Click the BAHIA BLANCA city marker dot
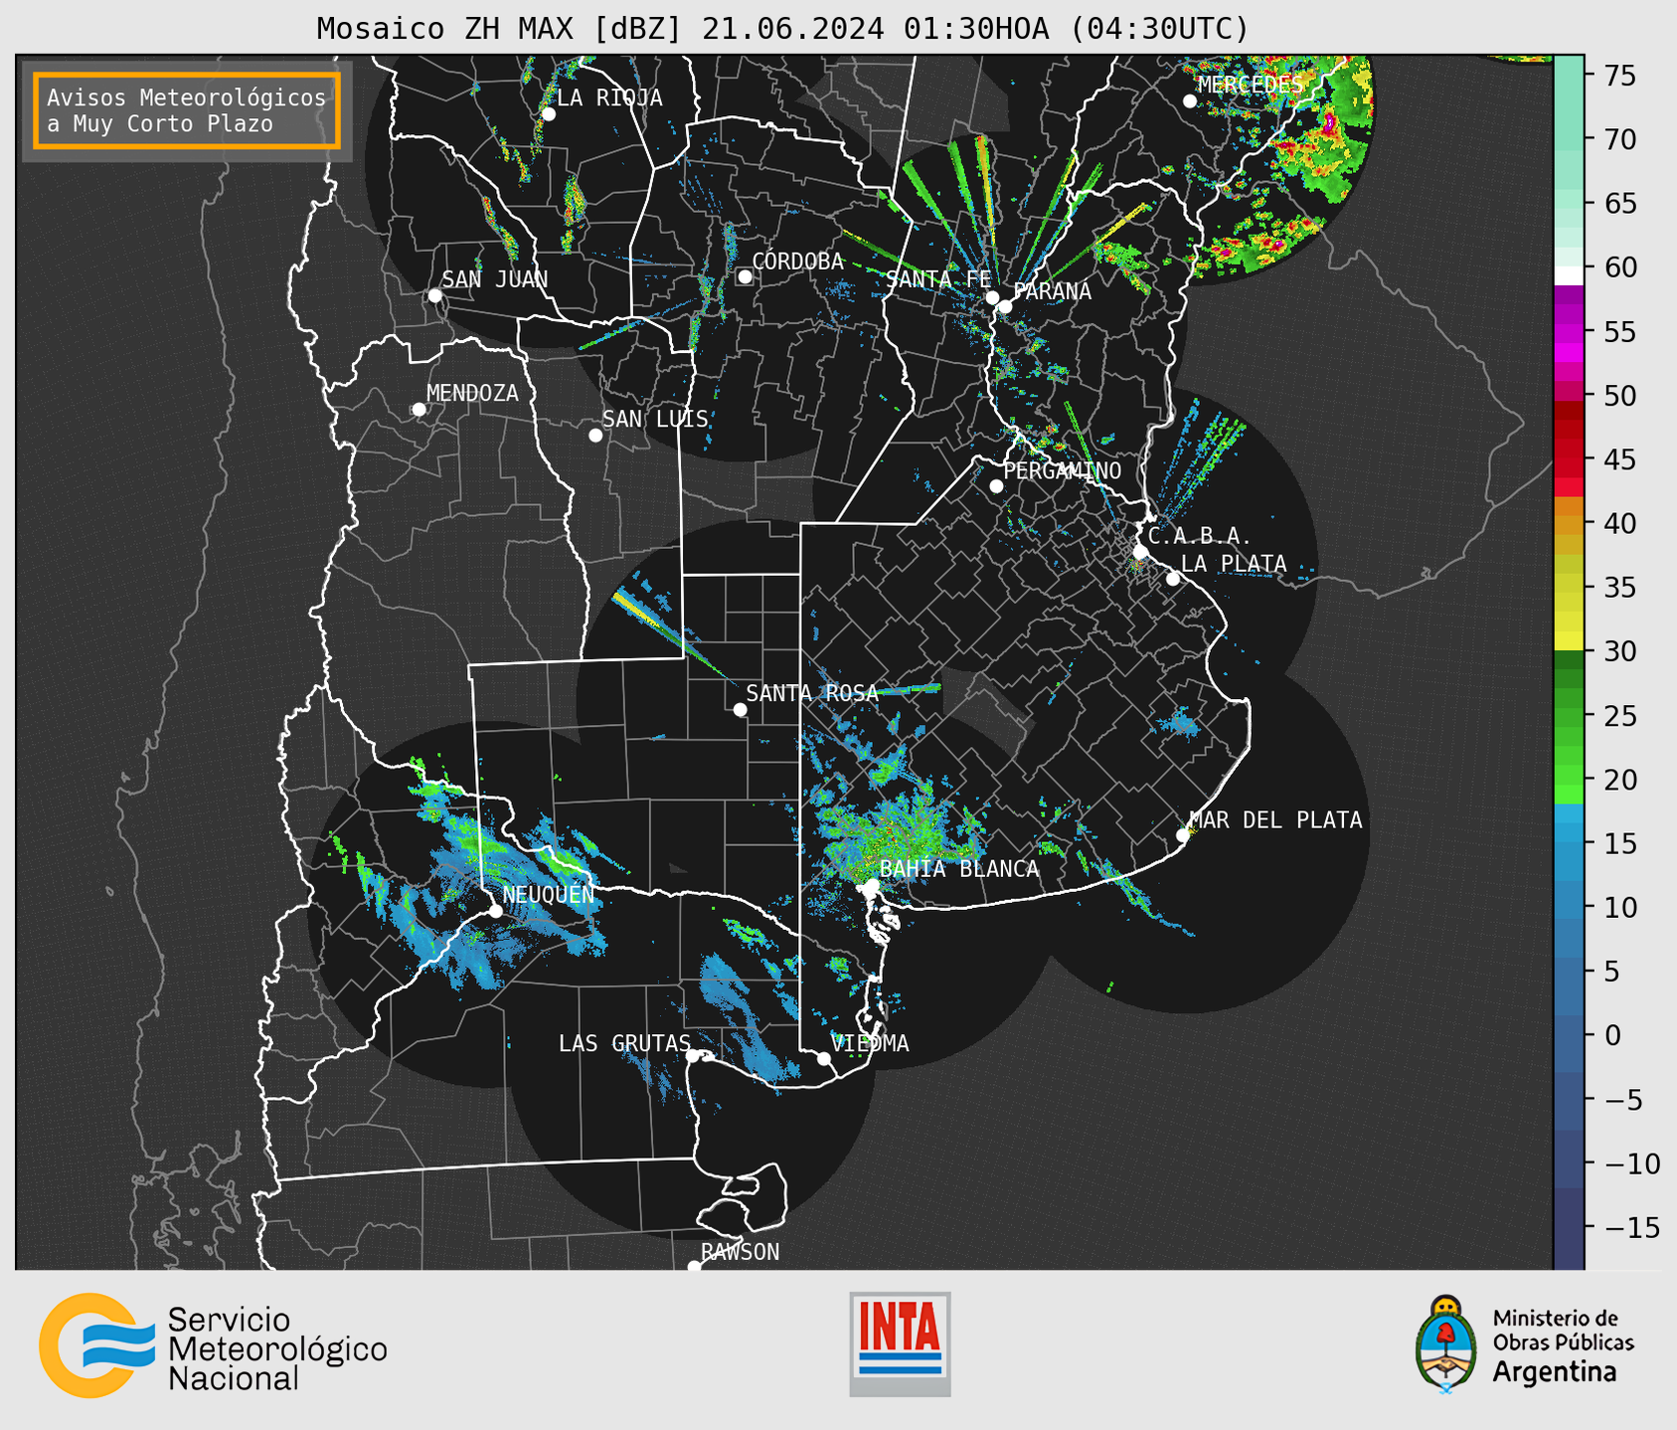Viewport: 1677px width, 1430px height. tap(872, 885)
